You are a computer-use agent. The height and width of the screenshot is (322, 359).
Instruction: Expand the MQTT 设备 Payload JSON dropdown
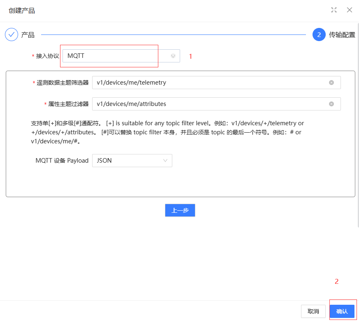(x=127, y=161)
